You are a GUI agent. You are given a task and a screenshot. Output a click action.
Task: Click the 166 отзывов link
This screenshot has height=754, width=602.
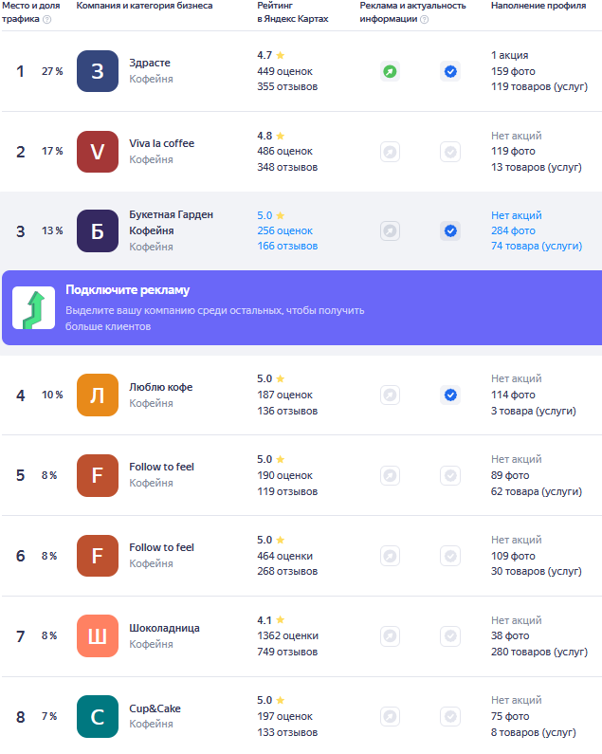(287, 246)
